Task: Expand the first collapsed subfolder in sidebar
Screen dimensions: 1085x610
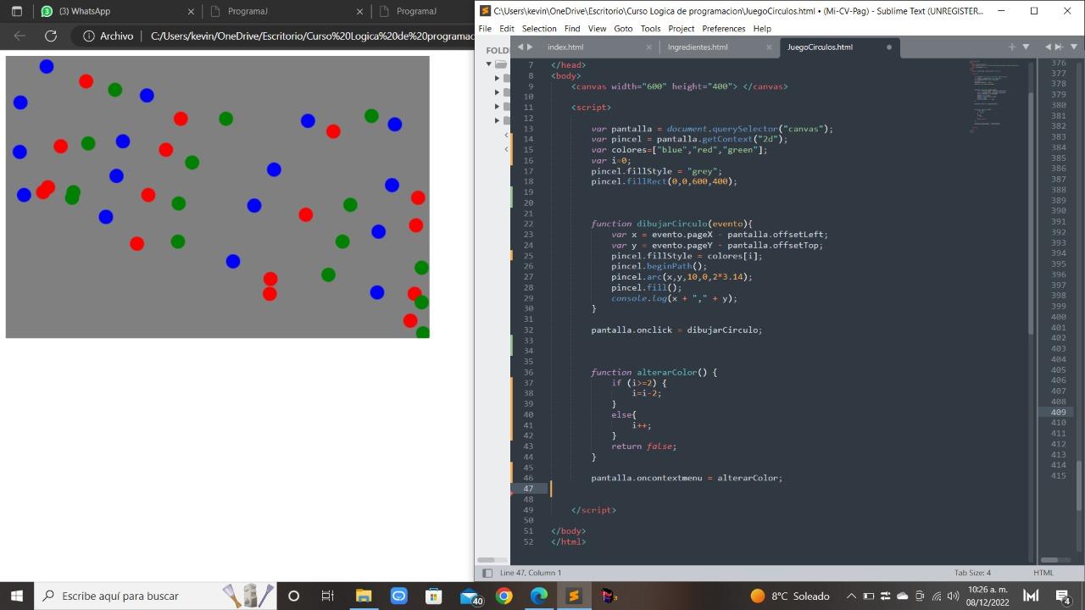Action: pos(498,78)
